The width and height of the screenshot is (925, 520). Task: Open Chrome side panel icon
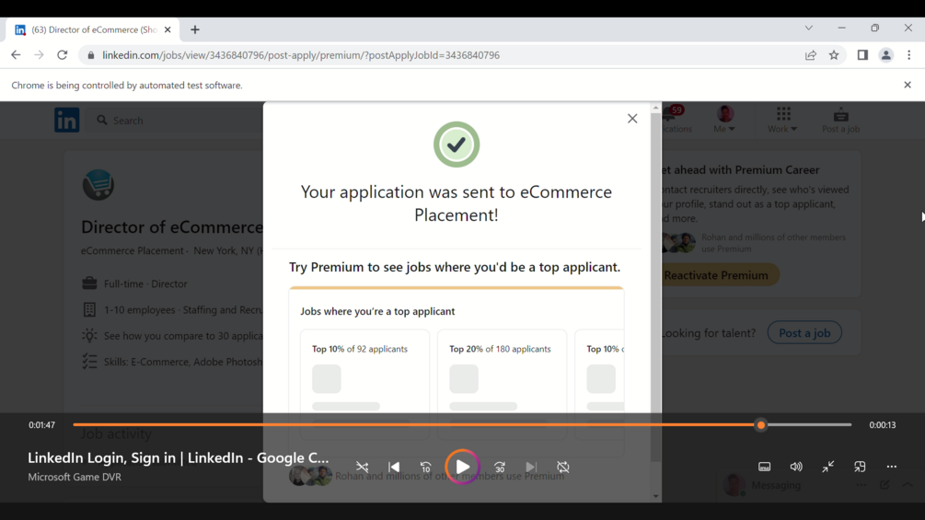[x=862, y=55]
